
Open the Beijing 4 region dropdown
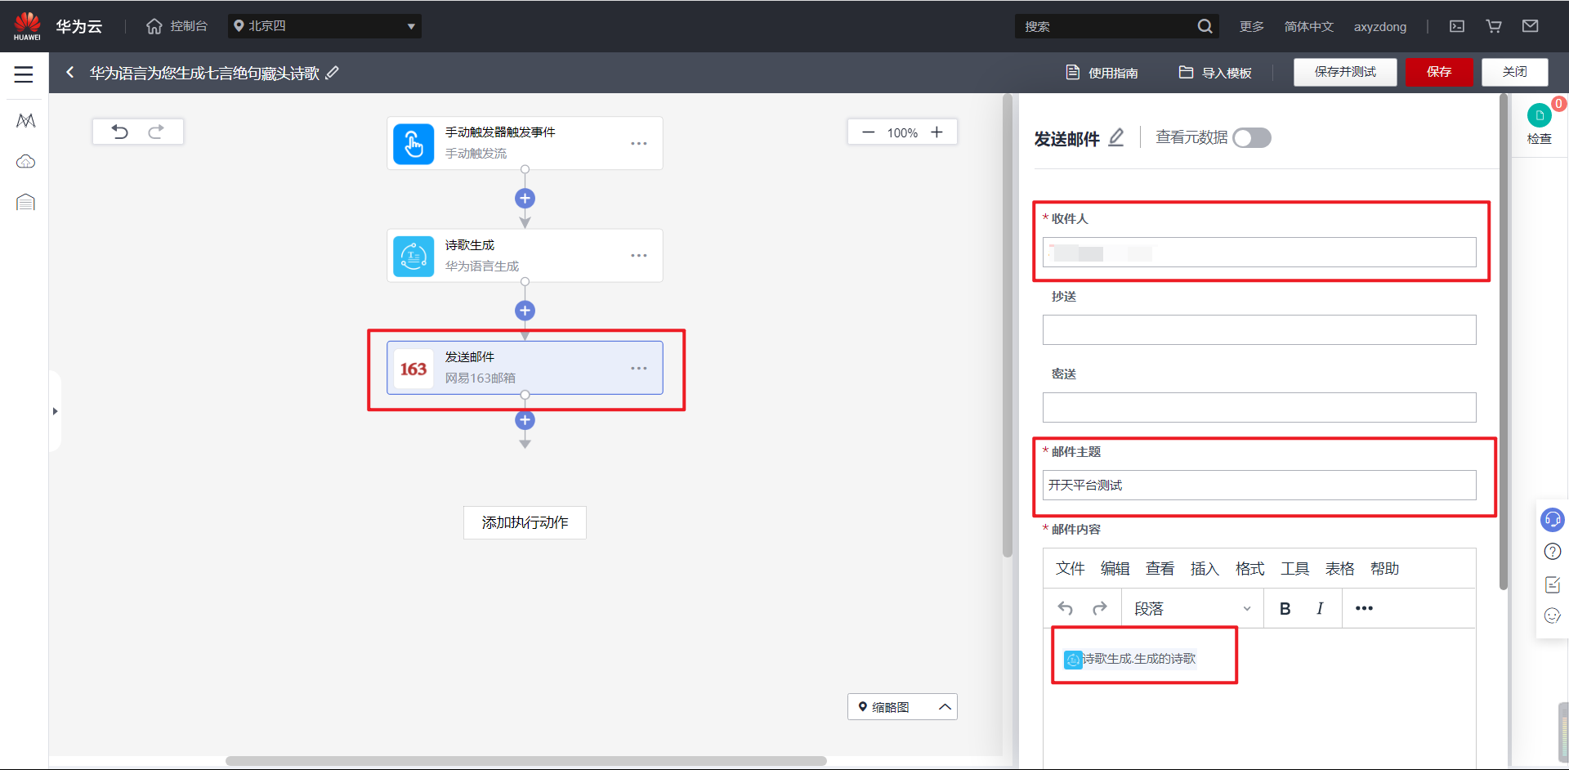(x=324, y=26)
